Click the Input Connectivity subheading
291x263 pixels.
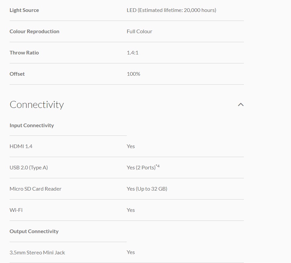[32, 126]
